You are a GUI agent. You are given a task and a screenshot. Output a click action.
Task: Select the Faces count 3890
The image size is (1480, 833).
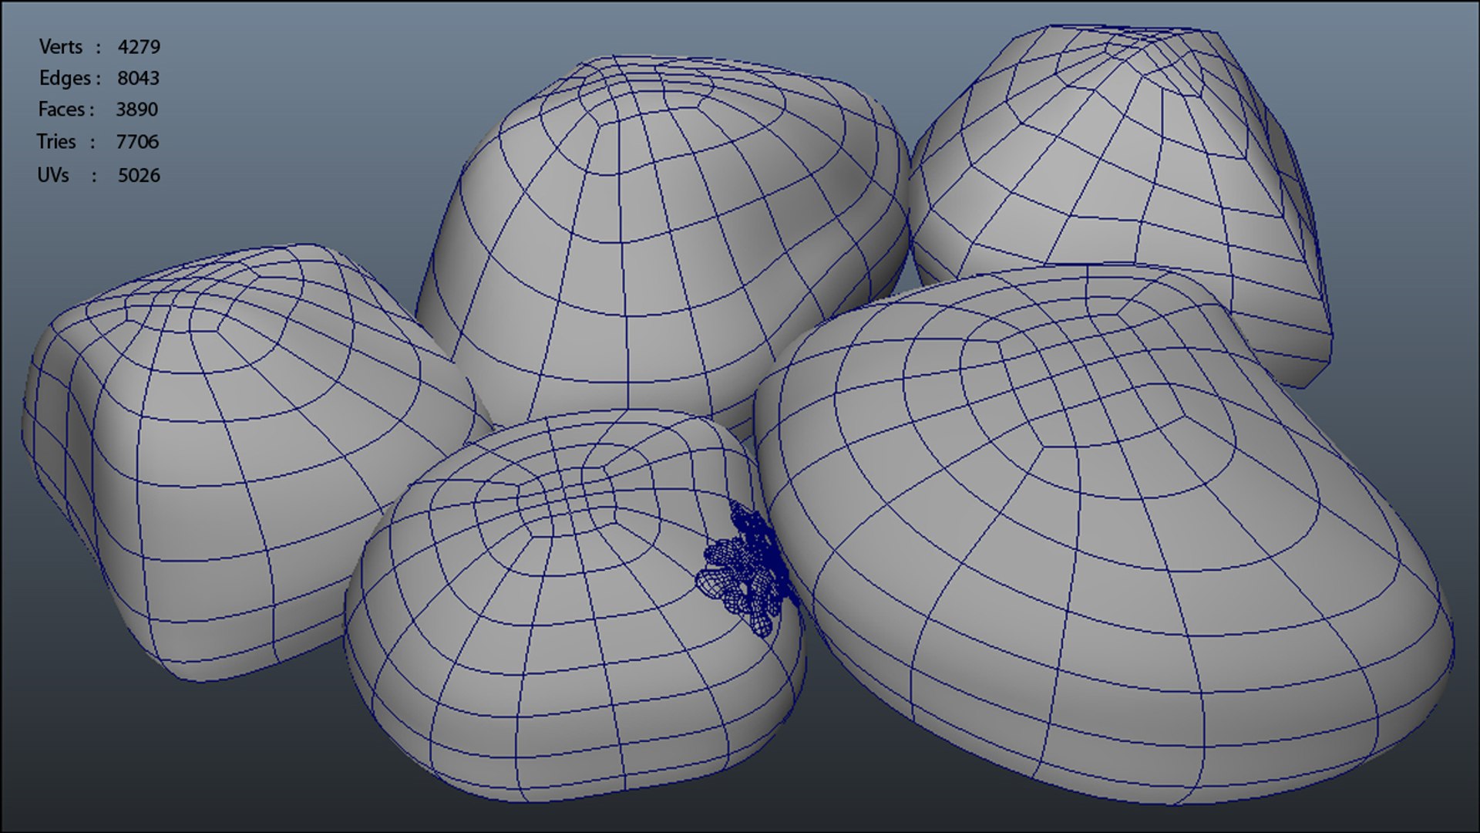(x=136, y=110)
